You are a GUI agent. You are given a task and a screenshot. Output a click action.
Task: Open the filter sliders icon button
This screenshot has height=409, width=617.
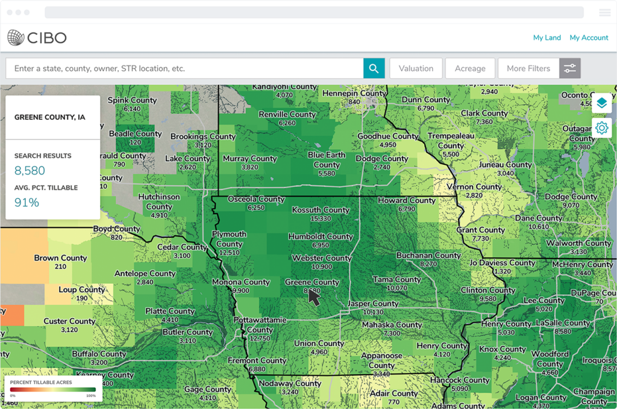point(570,69)
